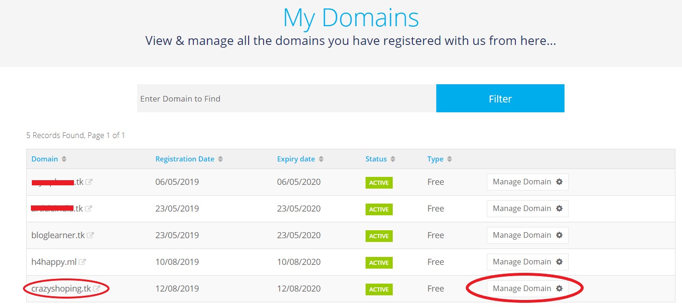Click the gear icon on bloglearner.tk Manage Domain
682x307 pixels.
coord(559,235)
